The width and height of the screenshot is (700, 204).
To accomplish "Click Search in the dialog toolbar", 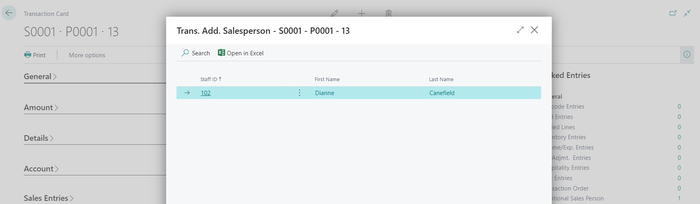I will pos(196,53).
